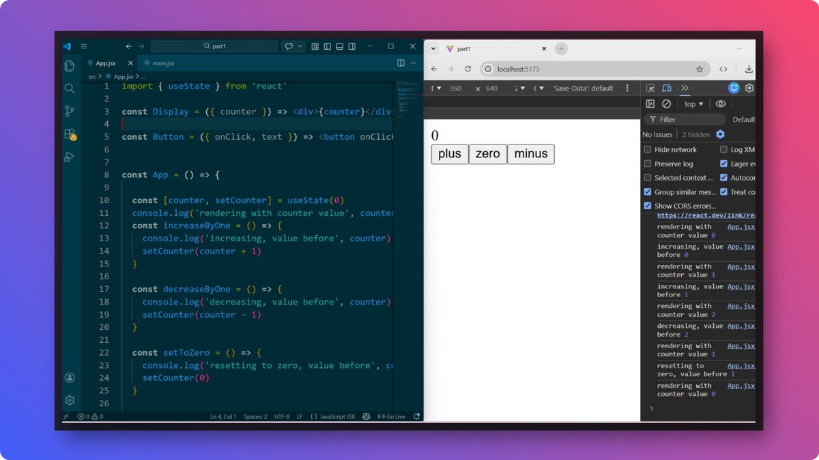Open the VS Code Manage gear icon
Screen dimensions: 819x460
coord(69,400)
